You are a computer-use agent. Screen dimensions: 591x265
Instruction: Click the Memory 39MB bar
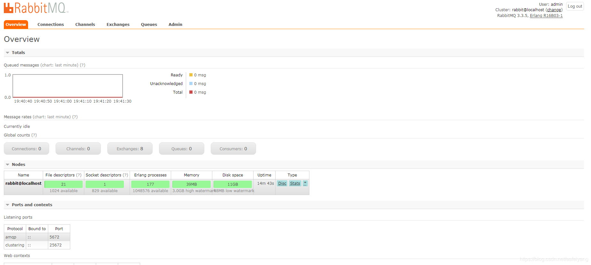coord(192,184)
